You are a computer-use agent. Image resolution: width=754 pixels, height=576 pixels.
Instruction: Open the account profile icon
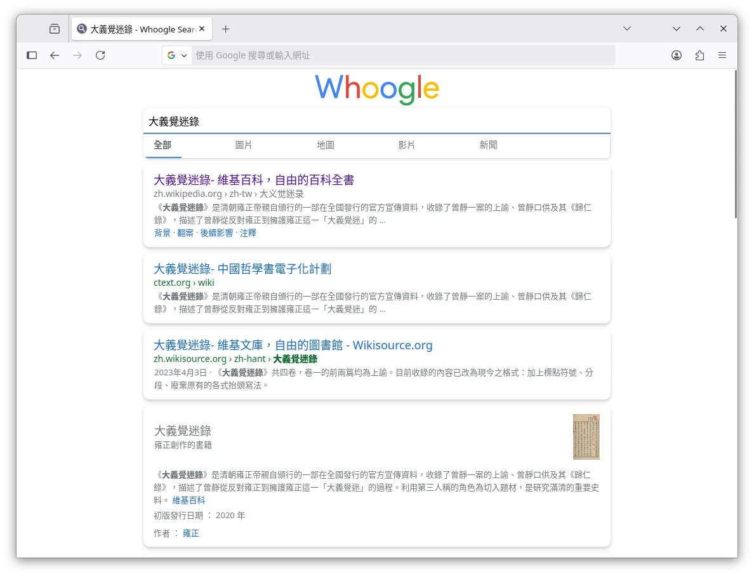[677, 55]
